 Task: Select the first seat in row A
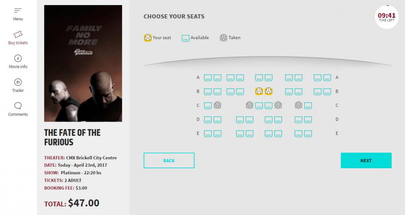pos(208,78)
